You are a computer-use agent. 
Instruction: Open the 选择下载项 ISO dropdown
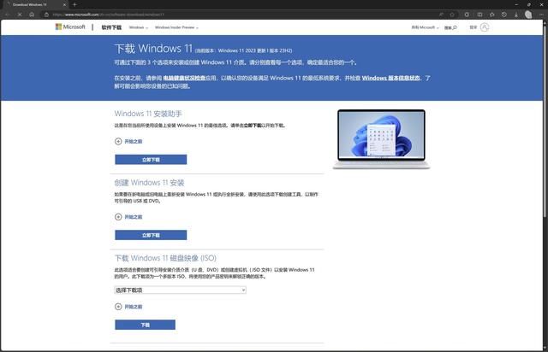(180, 290)
